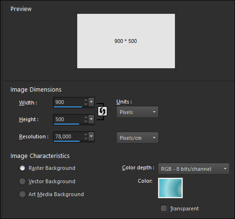This screenshot has height=219, width=235.
Task: Expand the Color depth RGB dropdown
Action: (194, 169)
